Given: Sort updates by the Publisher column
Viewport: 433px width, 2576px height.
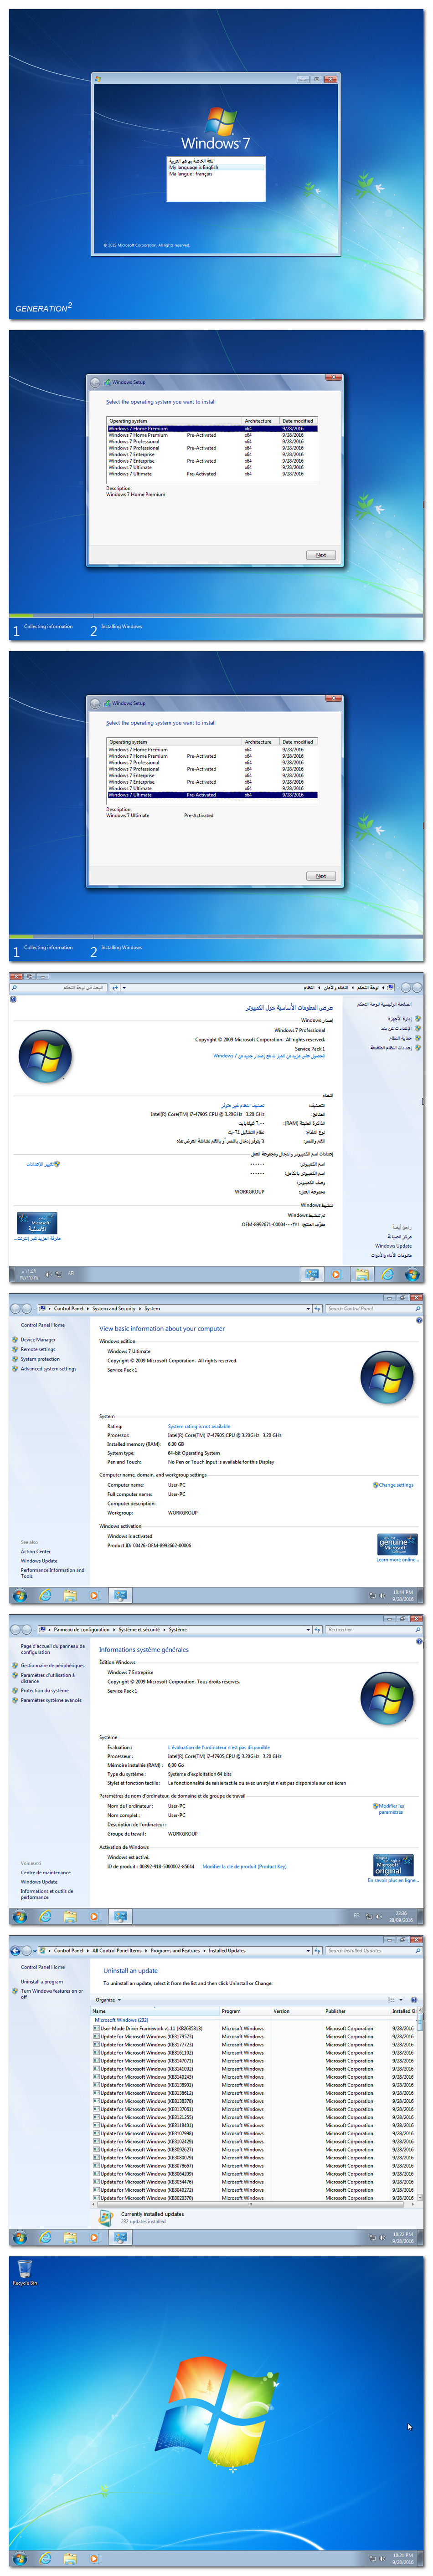Looking at the screenshot, I should pos(335,2011).
